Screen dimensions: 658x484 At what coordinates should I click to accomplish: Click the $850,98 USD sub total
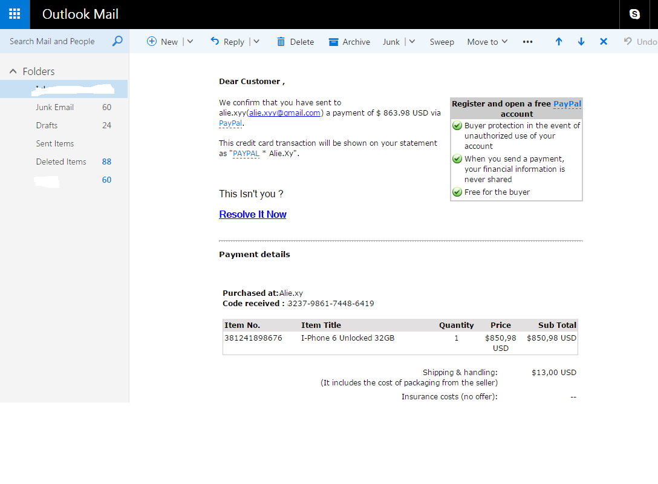552,338
